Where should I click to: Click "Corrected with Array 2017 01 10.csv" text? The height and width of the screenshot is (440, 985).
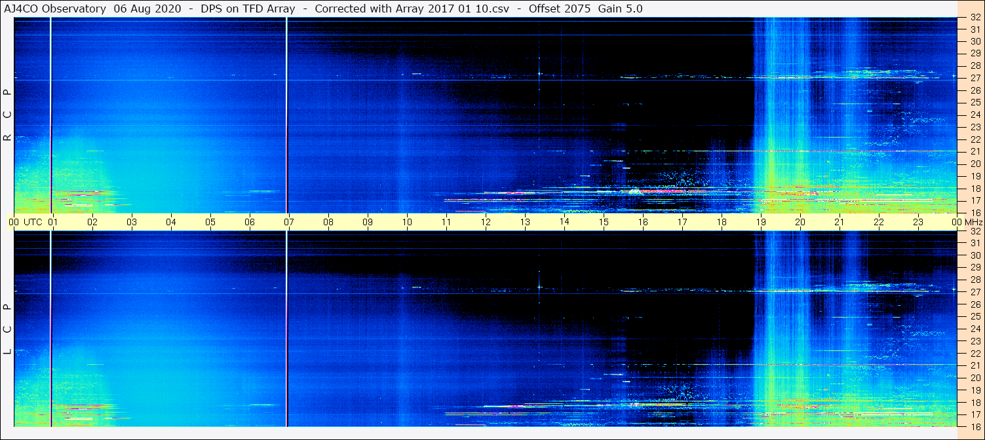(x=412, y=9)
